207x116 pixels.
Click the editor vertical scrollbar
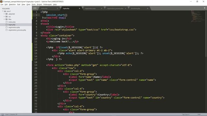(206, 34)
